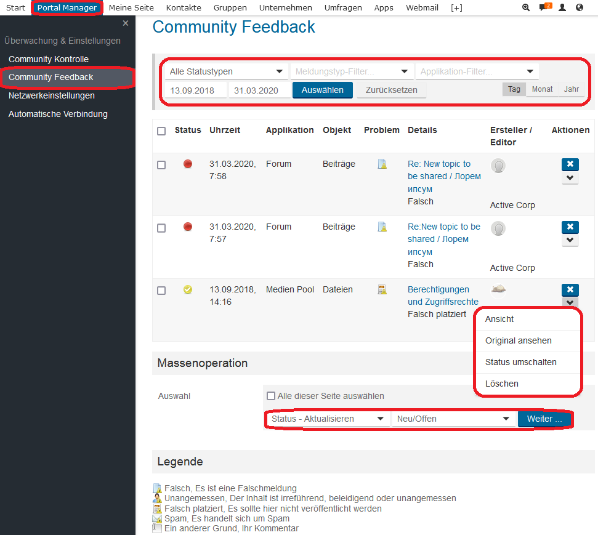Image resolution: width=598 pixels, height=535 pixels.
Task: Open the search magnifier icon in top bar
Action: pos(525,7)
